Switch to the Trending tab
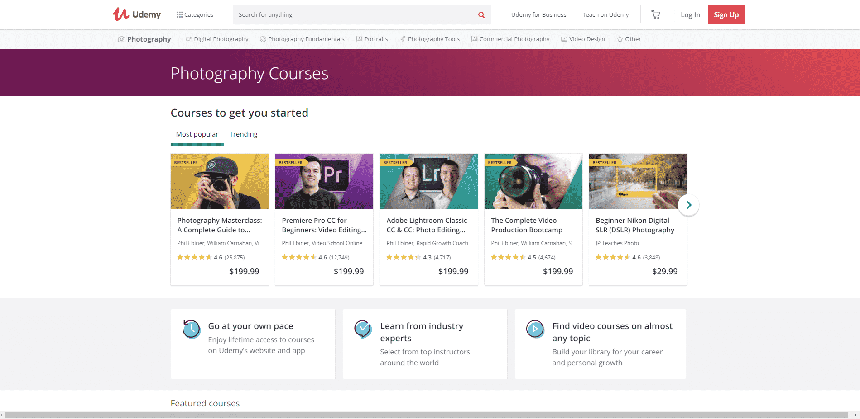Screen dimensions: 860x419 [243, 134]
